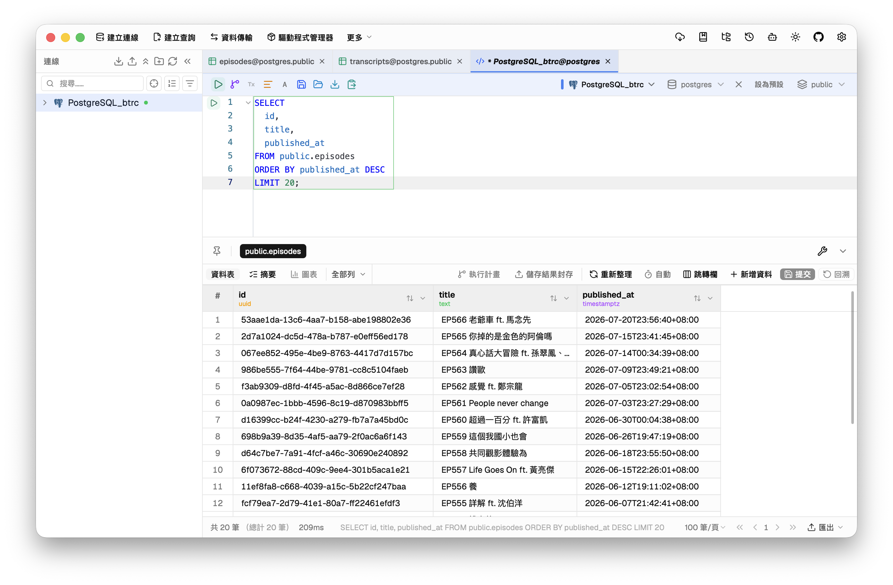This screenshot has width=893, height=585.
Task: Open 100 筆/頁 page size dropdown
Action: click(x=705, y=527)
